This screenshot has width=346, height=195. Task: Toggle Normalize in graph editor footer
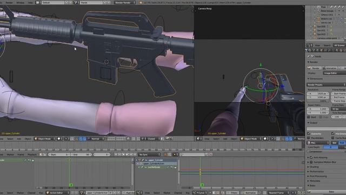250,193
